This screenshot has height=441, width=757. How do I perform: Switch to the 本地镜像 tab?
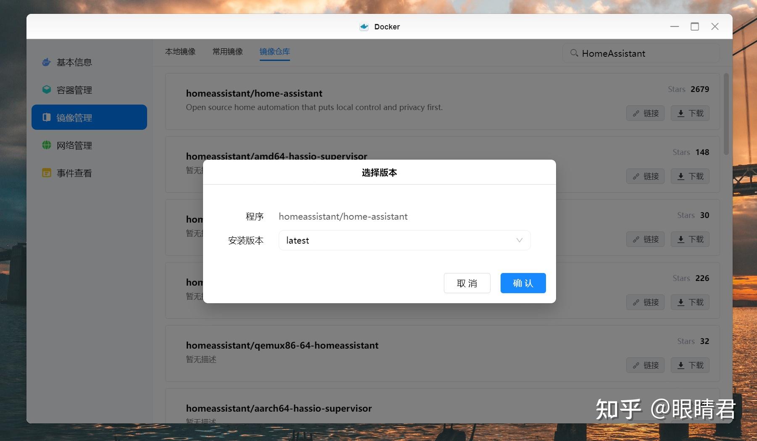[181, 52]
